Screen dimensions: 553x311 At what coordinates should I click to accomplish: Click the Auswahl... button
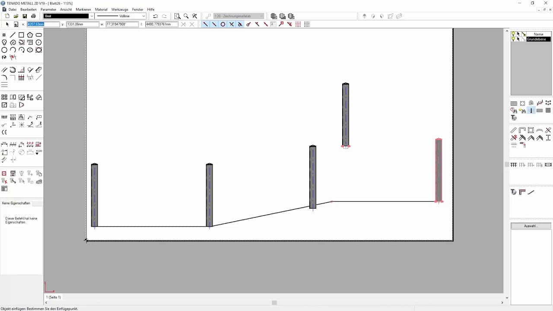pos(531,226)
